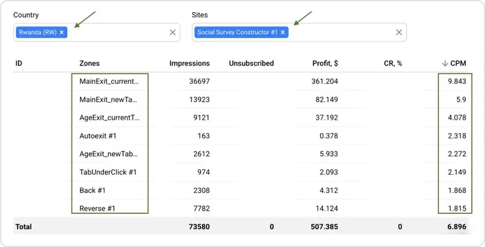Click total CPM 6.896
Viewport: 485px width, 247px height.
coord(456,227)
